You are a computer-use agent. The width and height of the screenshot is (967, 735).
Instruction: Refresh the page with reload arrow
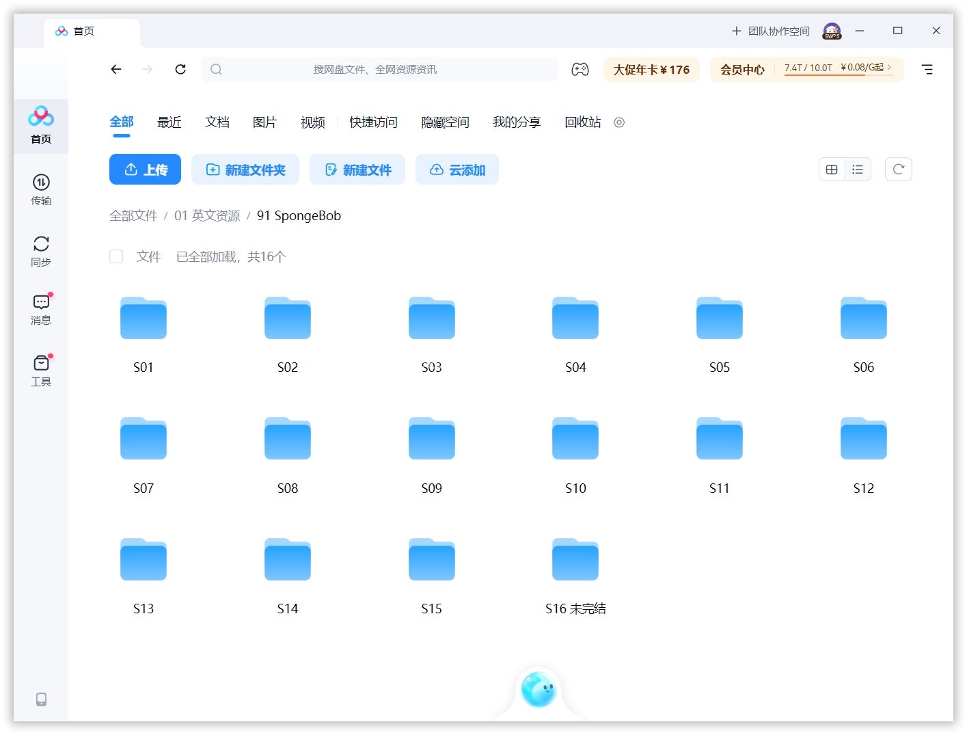click(180, 69)
